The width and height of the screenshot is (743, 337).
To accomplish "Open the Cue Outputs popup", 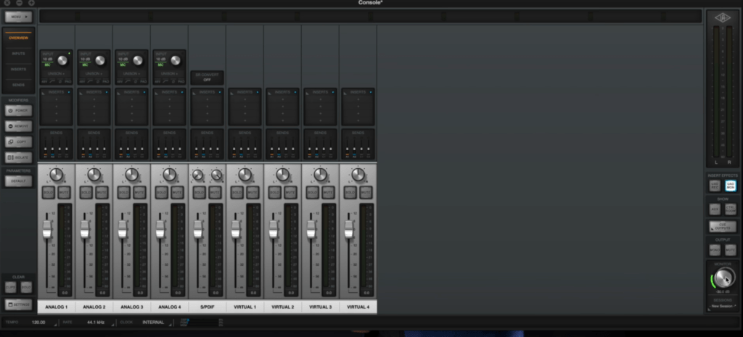I will 722,226.
